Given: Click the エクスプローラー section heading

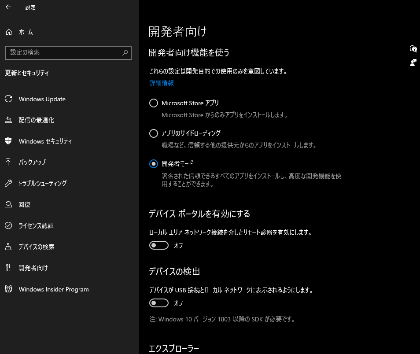Looking at the screenshot, I should pyautogui.click(x=174, y=348).
